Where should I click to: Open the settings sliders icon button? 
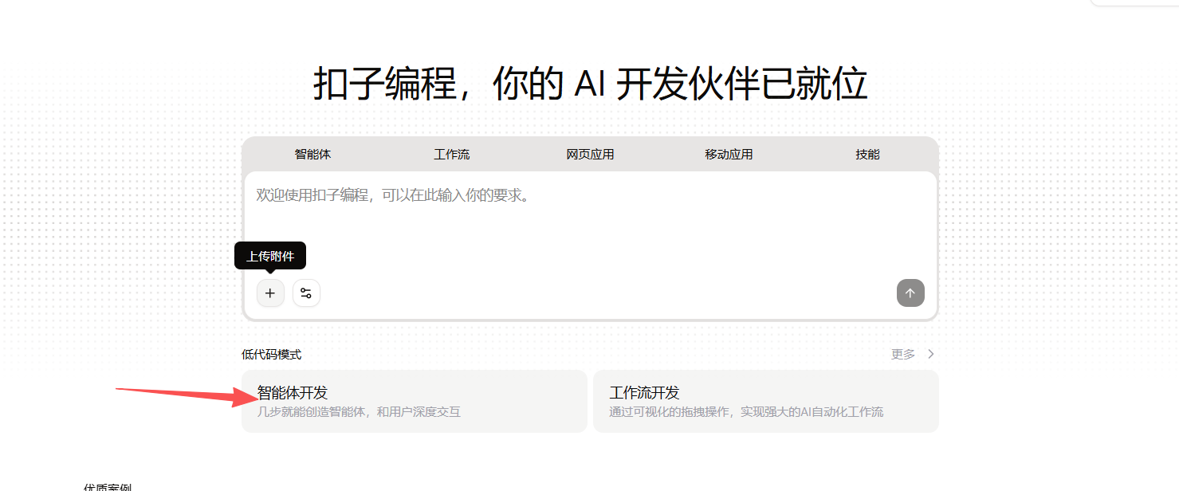click(x=306, y=293)
